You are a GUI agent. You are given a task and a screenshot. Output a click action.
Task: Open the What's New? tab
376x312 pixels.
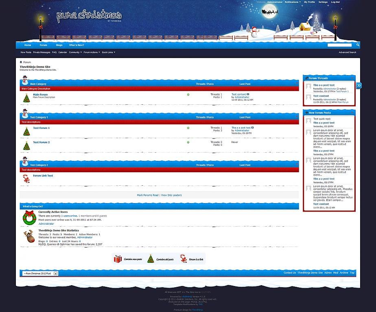coord(77,45)
